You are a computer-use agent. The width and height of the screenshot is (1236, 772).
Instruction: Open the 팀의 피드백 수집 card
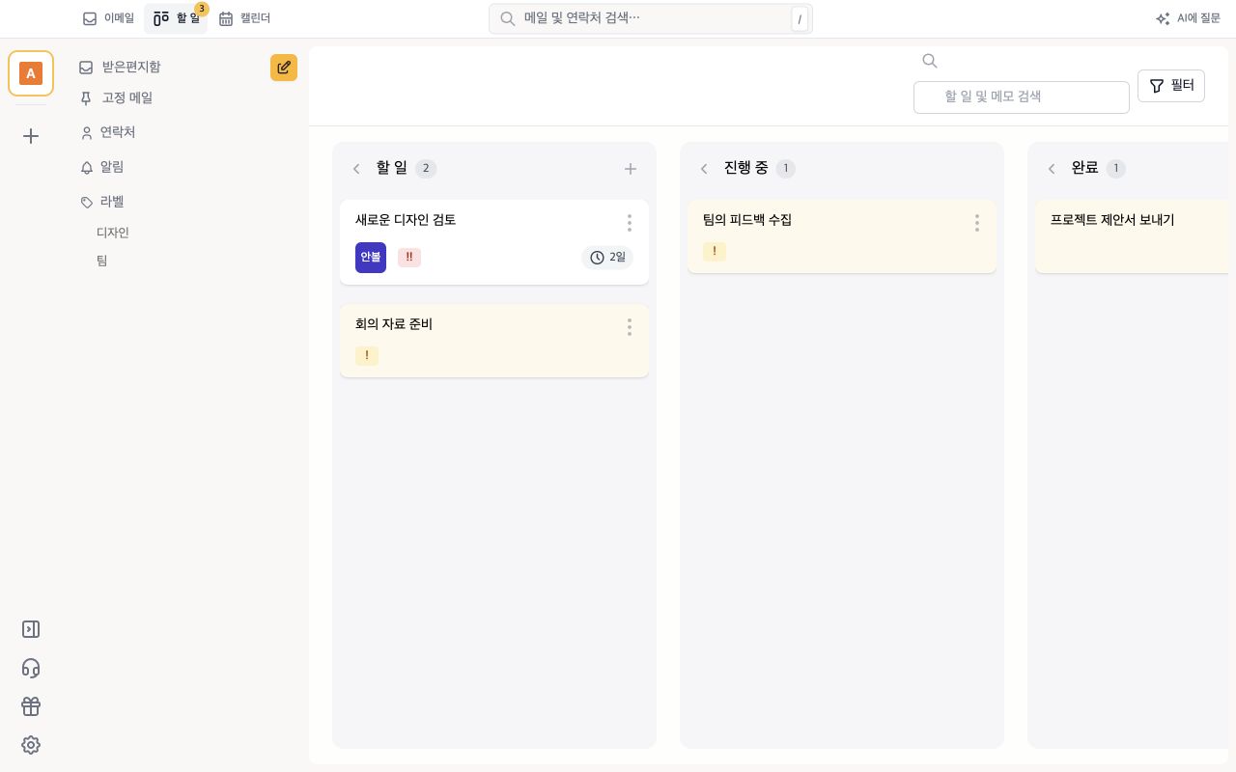(842, 236)
